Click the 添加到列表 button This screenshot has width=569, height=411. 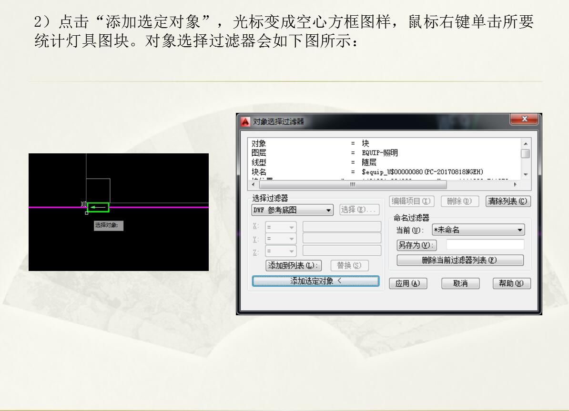294,266
